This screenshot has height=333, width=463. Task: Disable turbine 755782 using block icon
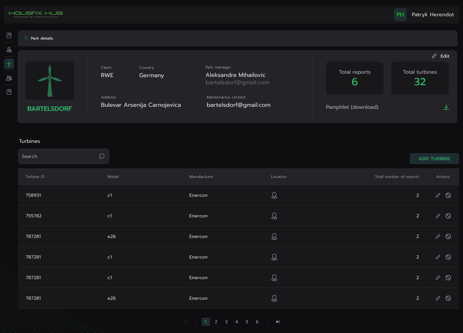coord(448,216)
